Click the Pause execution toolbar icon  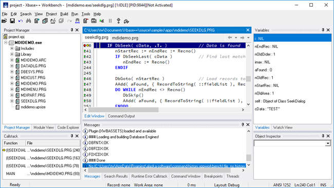point(110,21)
